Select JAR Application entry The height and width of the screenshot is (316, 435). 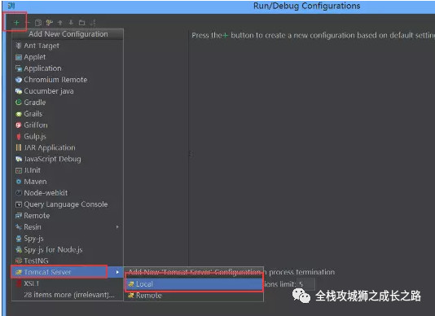68,147
